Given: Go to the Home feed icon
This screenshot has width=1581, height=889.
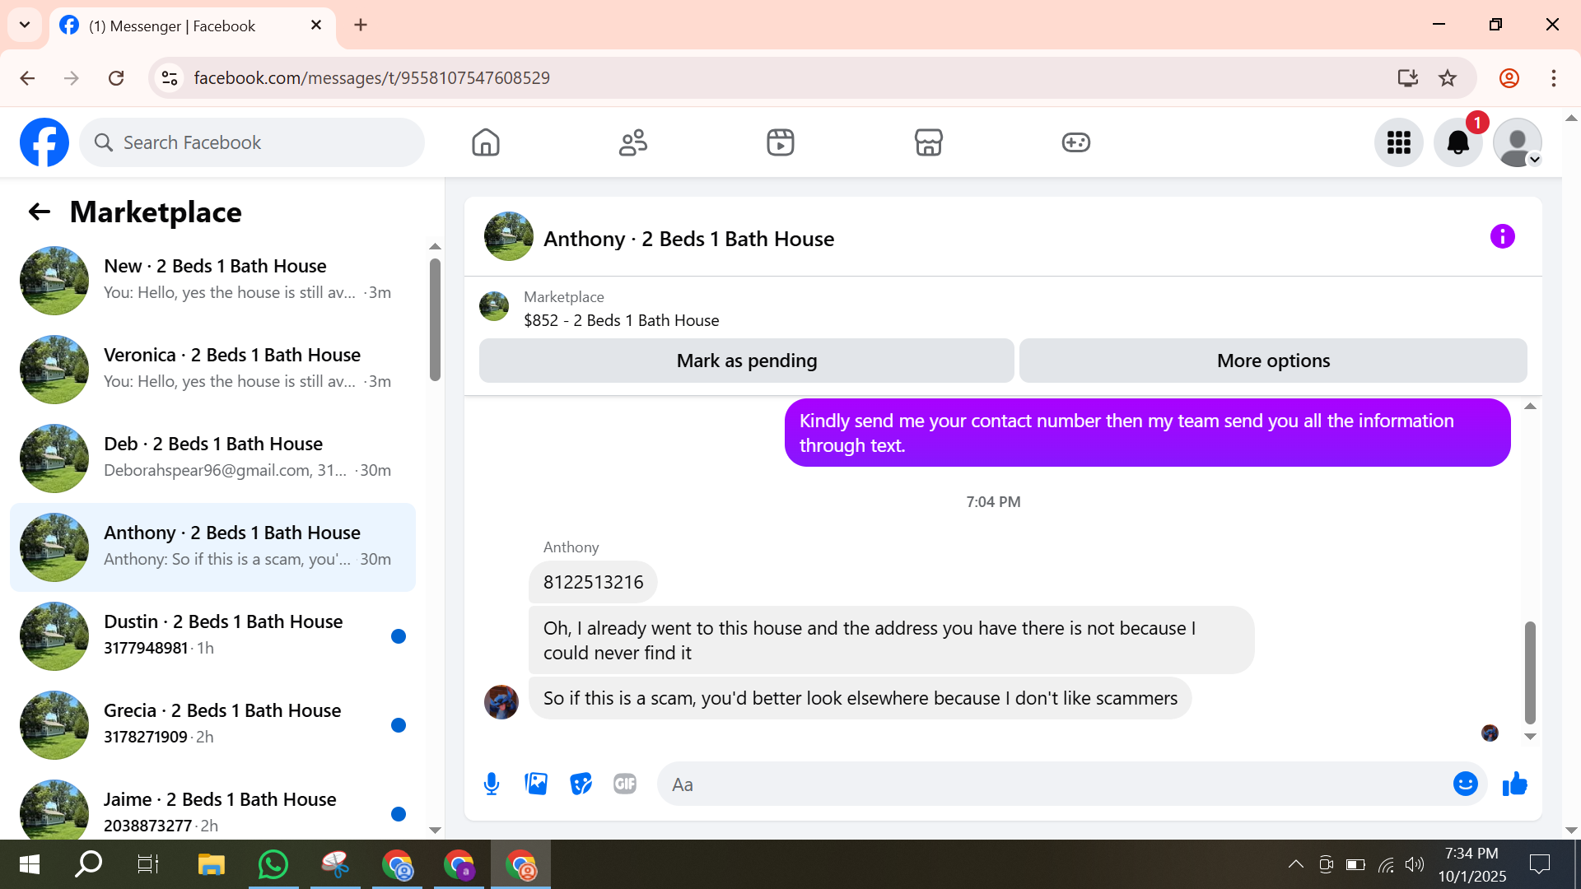Looking at the screenshot, I should coord(486,142).
